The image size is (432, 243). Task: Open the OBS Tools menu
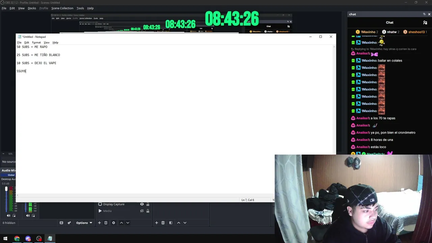(x=80, y=8)
